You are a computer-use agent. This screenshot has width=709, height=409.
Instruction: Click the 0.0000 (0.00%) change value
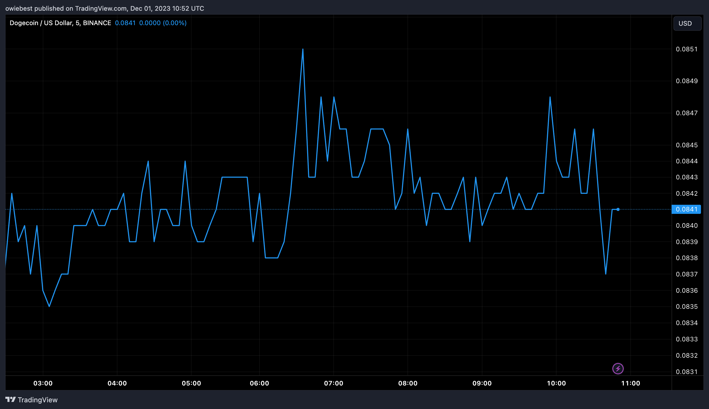tap(163, 23)
